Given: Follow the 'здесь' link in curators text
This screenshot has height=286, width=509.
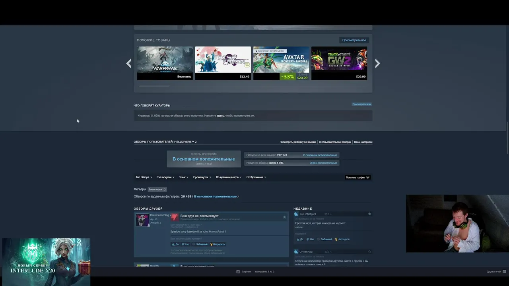Looking at the screenshot, I should [220, 116].
